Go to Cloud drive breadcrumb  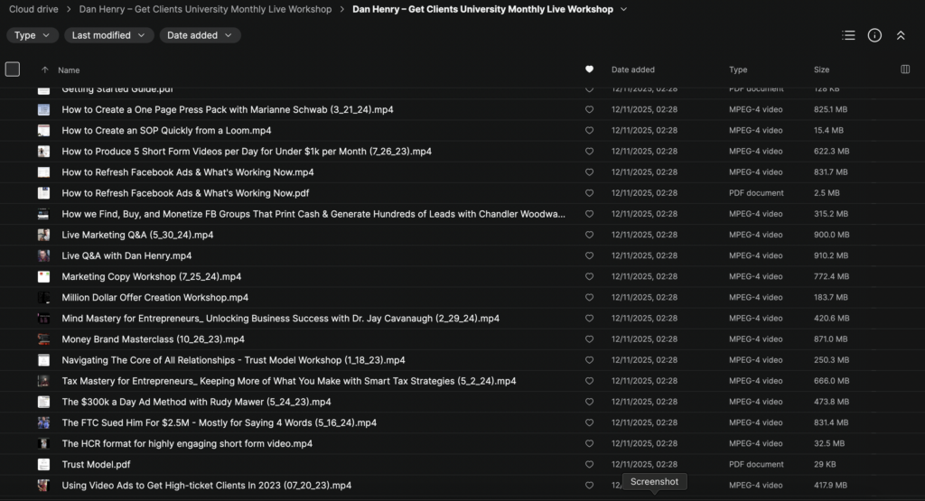[34, 10]
